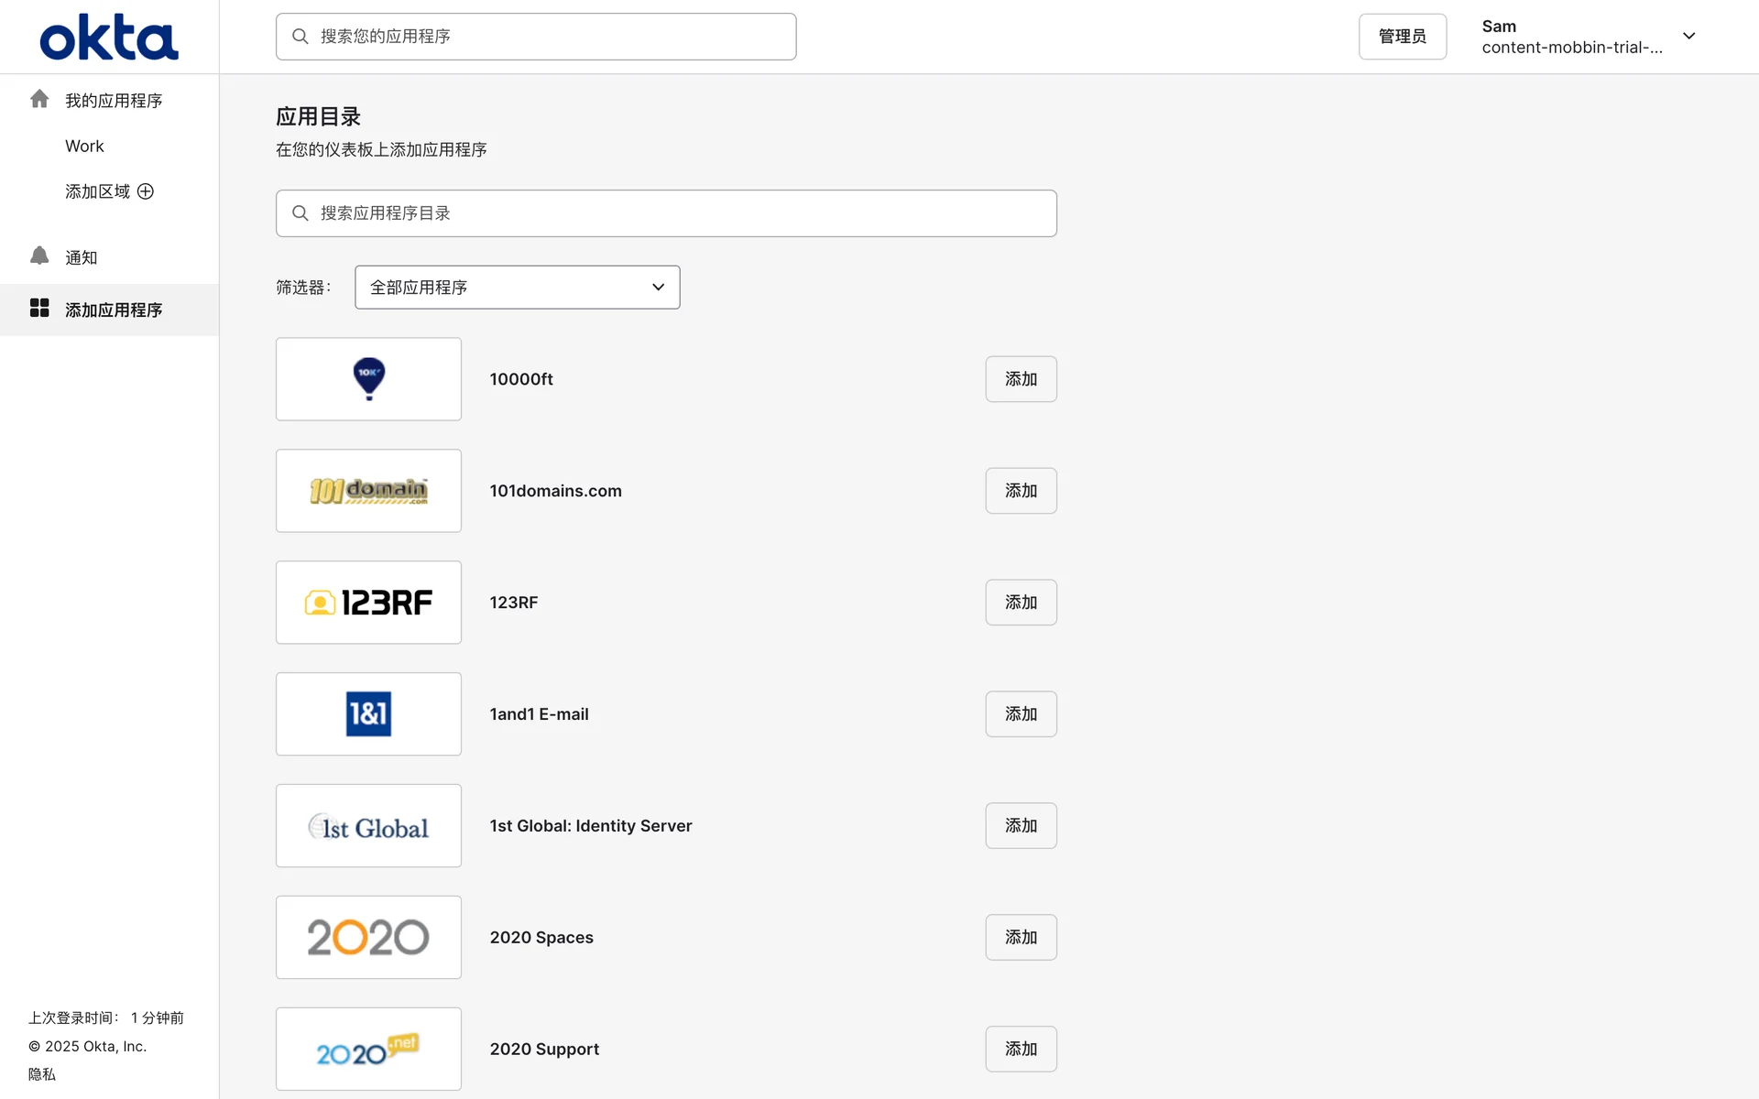
Task: Select 添加应用程序 in the sidebar
Action: click(x=114, y=310)
